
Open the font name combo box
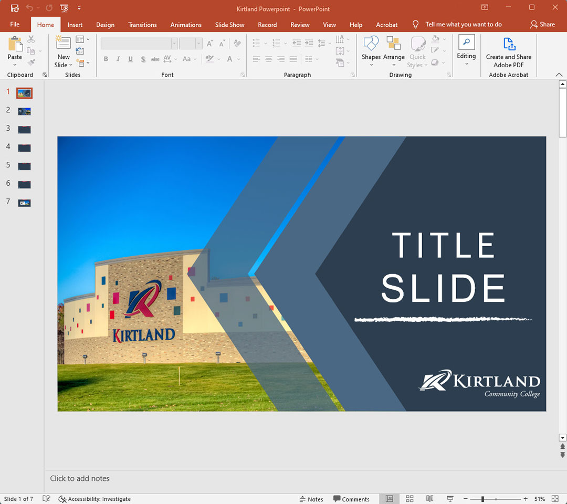point(139,44)
